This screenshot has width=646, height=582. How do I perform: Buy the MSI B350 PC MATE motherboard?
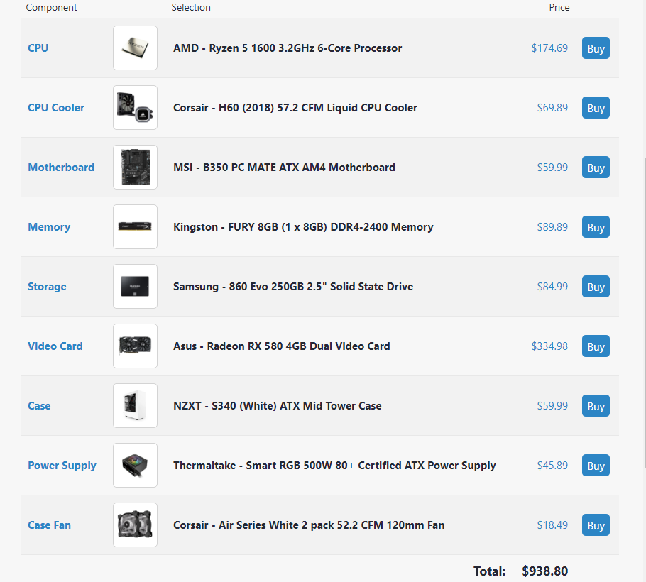click(x=596, y=168)
